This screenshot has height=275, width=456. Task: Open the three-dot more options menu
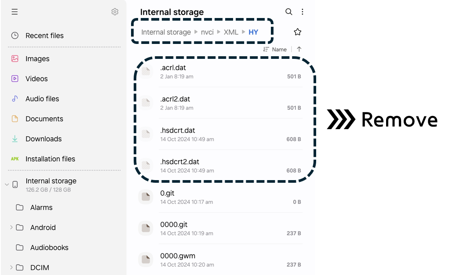(303, 11)
